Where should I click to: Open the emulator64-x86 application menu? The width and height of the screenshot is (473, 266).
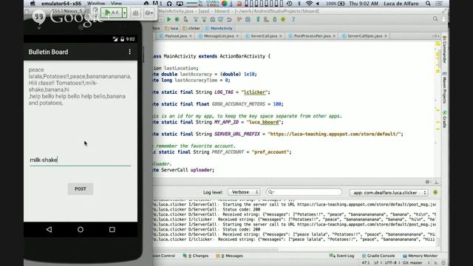coord(61,4)
